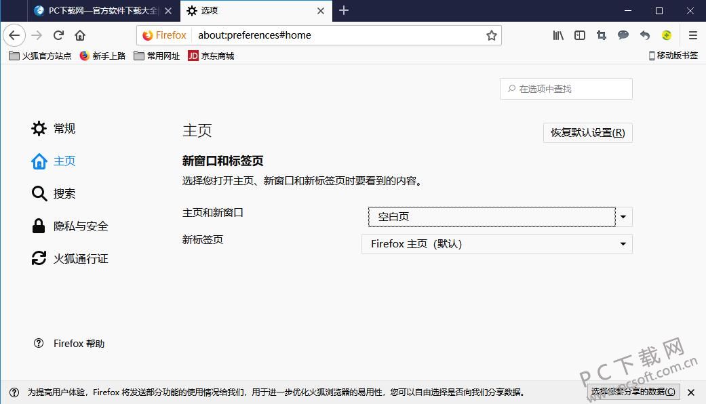Expand the 主页和新窗口 dropdown showing 空白页
706x404 pixels.
point(501,217)
